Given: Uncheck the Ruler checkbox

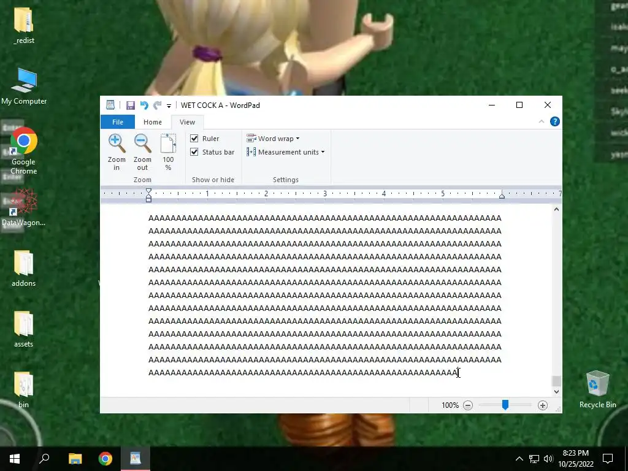Looking at the screenshot, I should coord(194,139).
